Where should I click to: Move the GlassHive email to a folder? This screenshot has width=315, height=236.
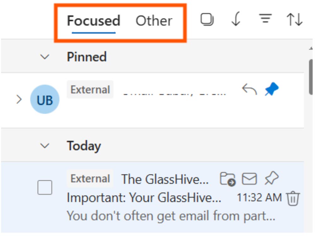[228, 179]
